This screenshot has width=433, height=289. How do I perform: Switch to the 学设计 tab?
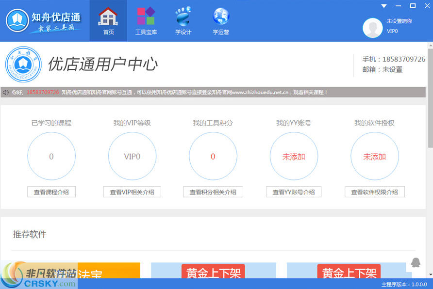[x=183, y=21]
